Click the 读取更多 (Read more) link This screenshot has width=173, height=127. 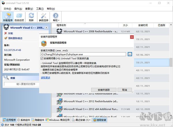point(45,78)
